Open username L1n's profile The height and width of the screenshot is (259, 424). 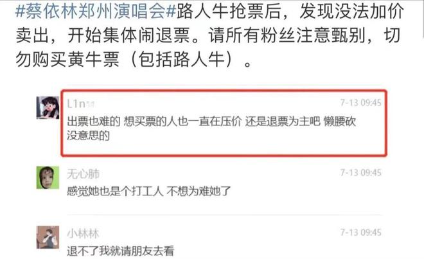click(x=76, y=103)
